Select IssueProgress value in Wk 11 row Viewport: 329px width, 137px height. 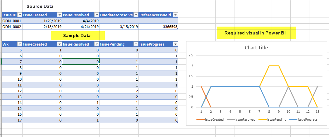pos(158,85)
